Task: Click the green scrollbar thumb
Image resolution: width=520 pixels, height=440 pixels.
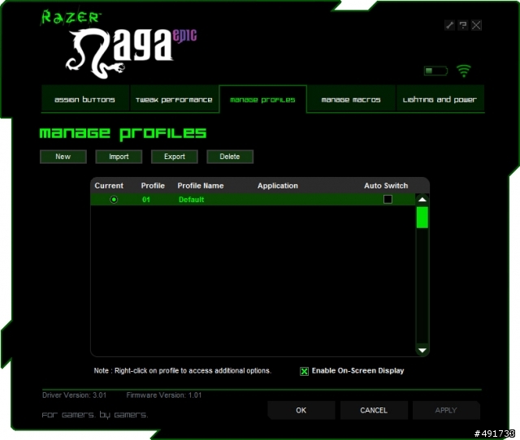Action: [x=422, y=218]
